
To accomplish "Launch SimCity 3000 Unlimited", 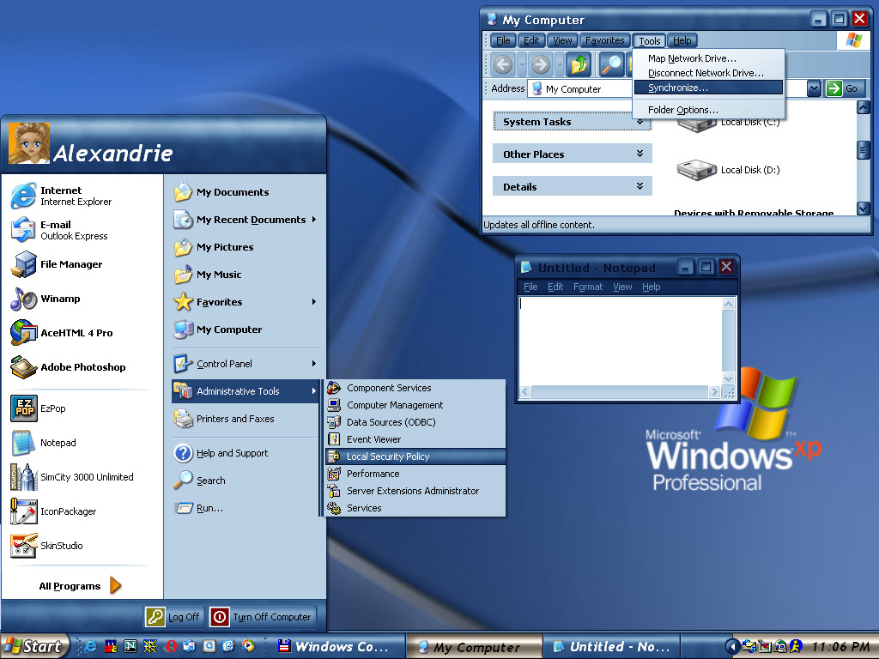I will pyautogui.click(x=82, y=477).
